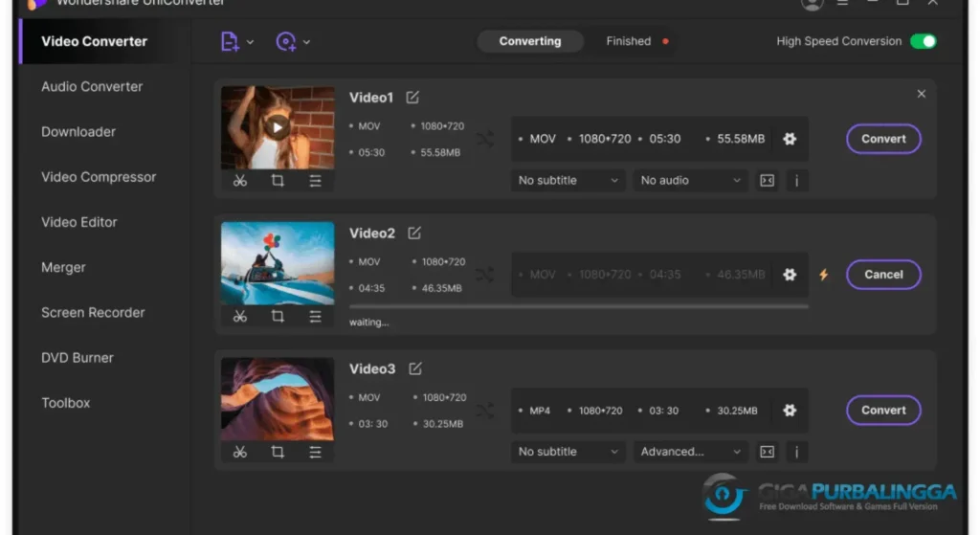Rename Video3 with the edit icon
980x535 pixels.
[415, 368]
